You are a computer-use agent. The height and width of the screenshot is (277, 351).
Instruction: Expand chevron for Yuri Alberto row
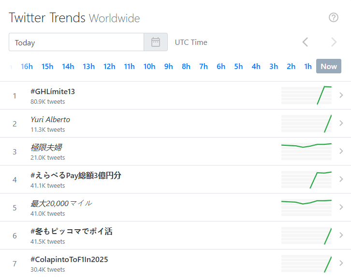pos(341,123)
